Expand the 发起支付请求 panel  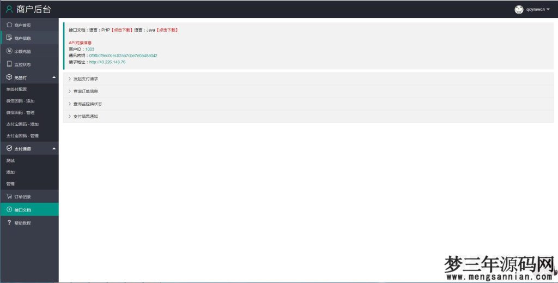click(86, 79)
